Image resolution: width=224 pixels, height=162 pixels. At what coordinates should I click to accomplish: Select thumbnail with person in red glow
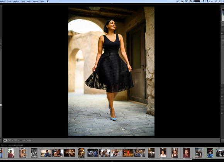click(128, 153)
